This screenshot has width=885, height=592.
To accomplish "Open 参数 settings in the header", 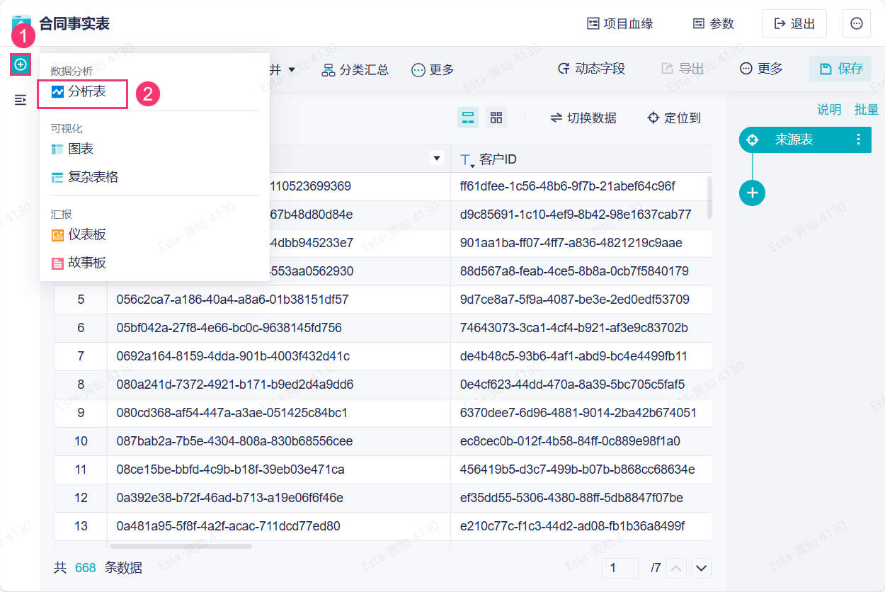I will [714, 23].
